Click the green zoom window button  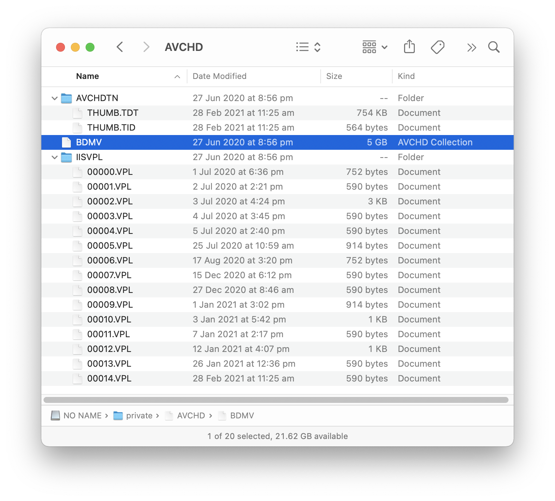pyautogui.click(x=90, y=47)
